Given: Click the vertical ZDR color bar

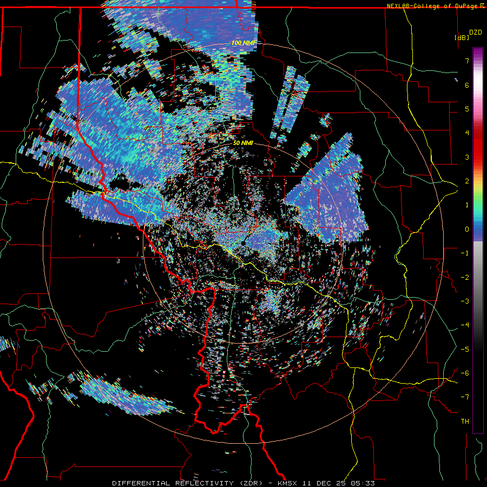Looking at the screenshot, I should [478, 240].
